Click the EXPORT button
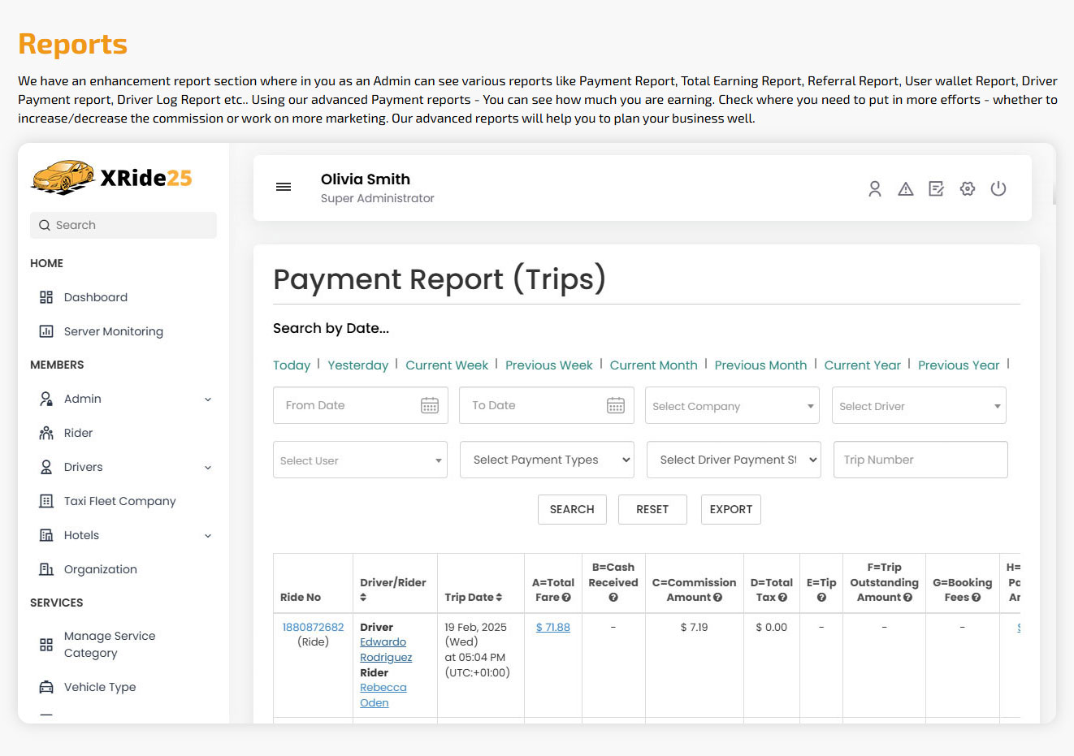The width and height of the screenshot is (1074, 756). 731,509
